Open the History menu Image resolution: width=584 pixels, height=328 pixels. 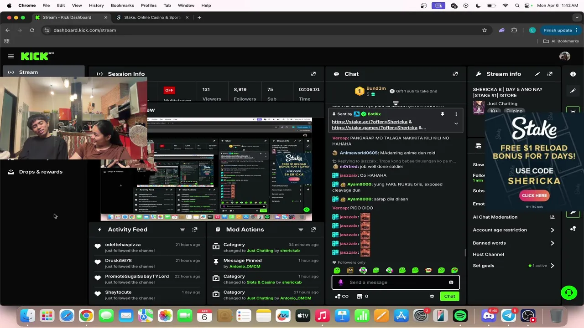point(96,5)
